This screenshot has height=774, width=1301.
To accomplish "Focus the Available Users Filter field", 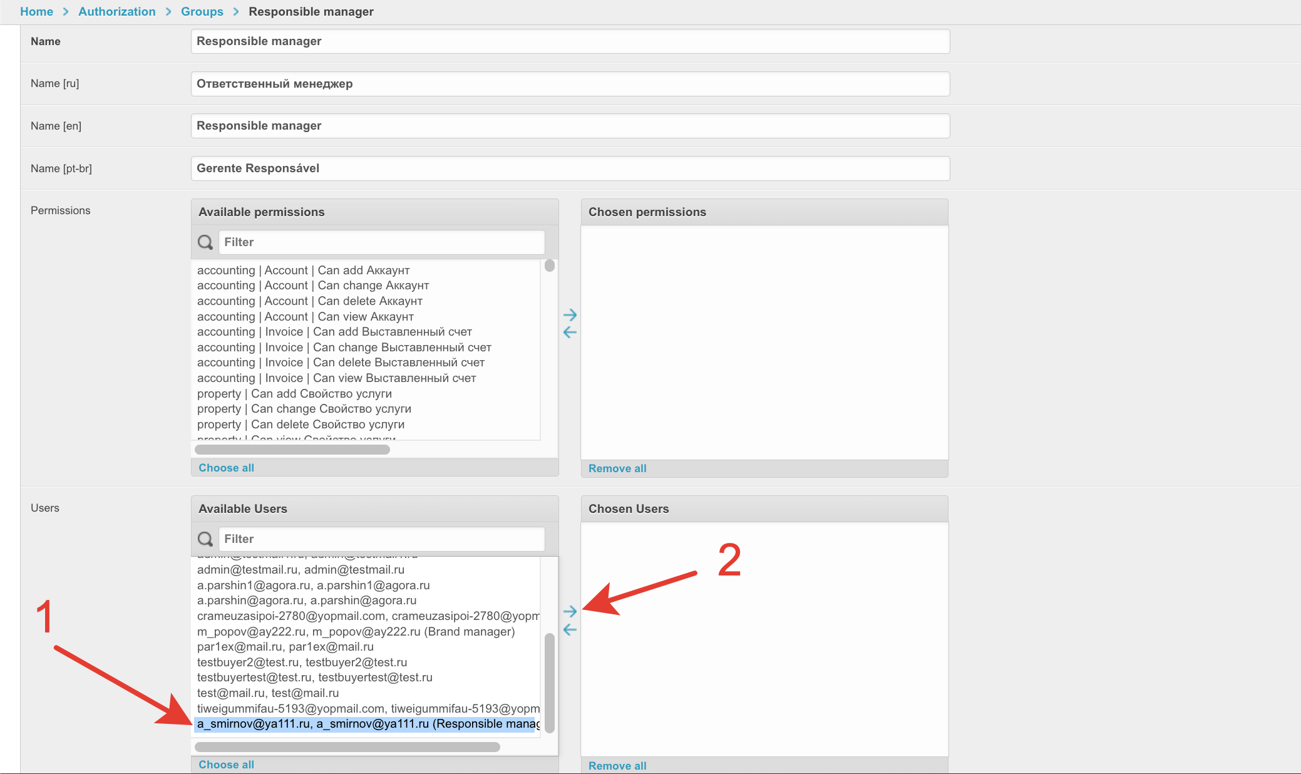I will (381, 539).
